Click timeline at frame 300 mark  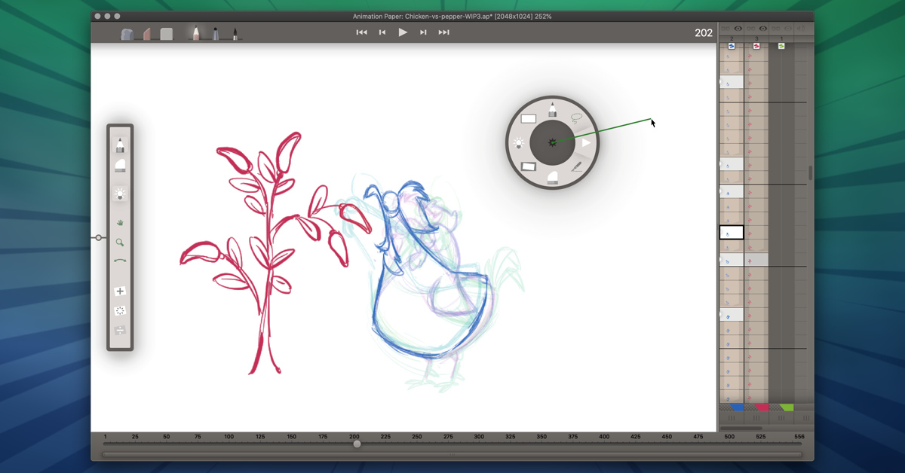coord(479,437)
